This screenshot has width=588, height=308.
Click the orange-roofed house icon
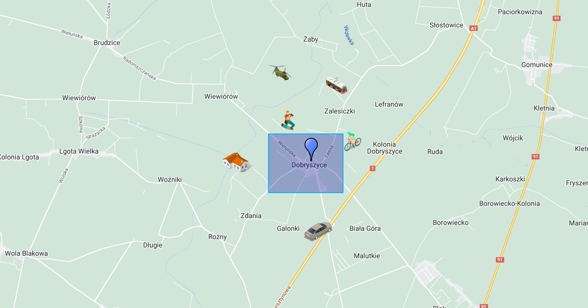tap(236, 162)
